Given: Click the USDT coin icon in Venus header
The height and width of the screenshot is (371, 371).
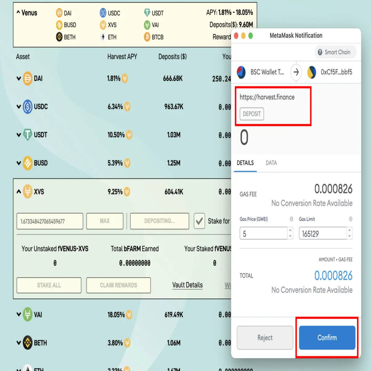Looking at the screenshot, I should (147, 13).
